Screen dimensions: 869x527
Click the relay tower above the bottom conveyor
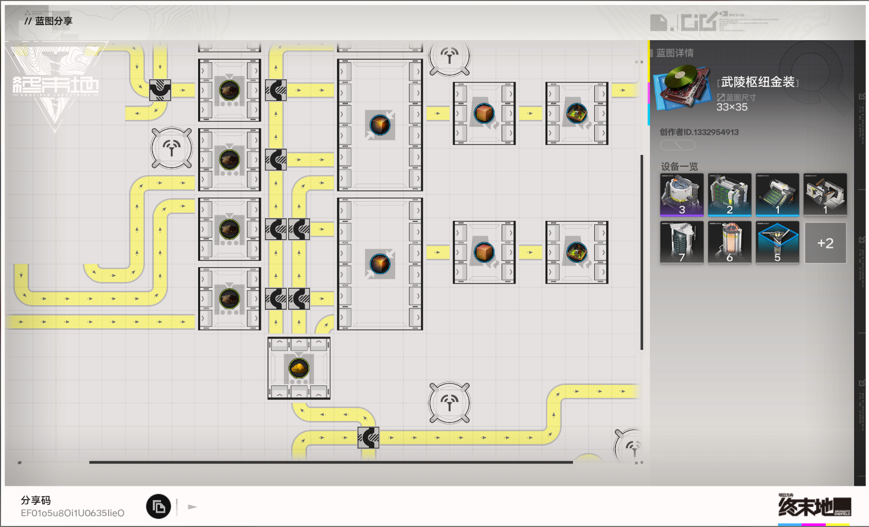coord(449,403)
